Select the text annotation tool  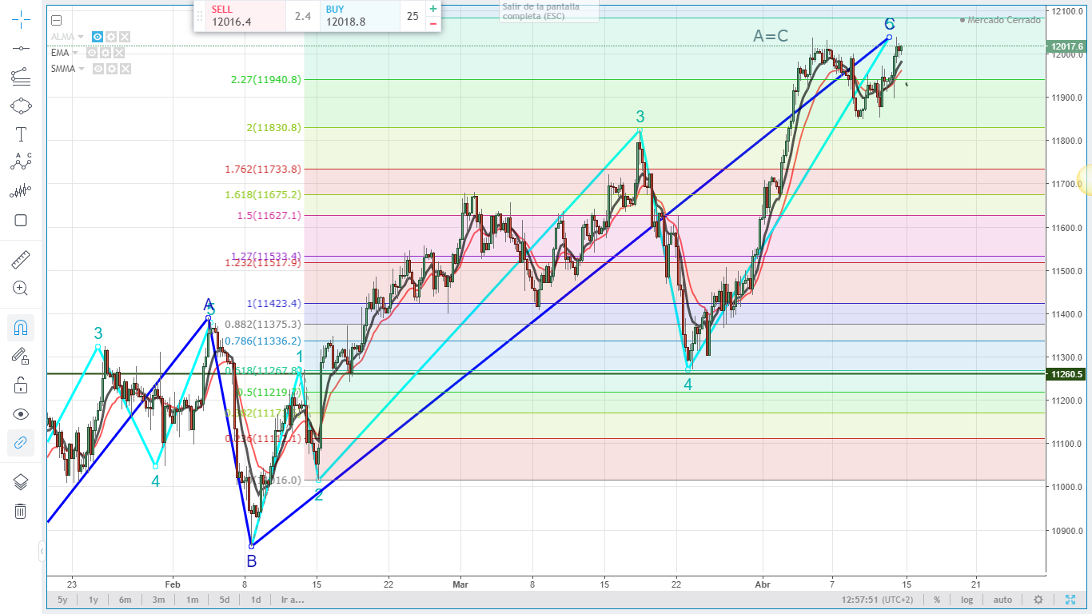pyautogui.click(x=21, y=134)
